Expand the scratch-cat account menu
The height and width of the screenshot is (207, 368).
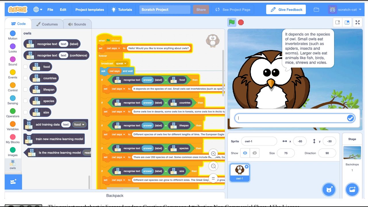coord(345,9)
